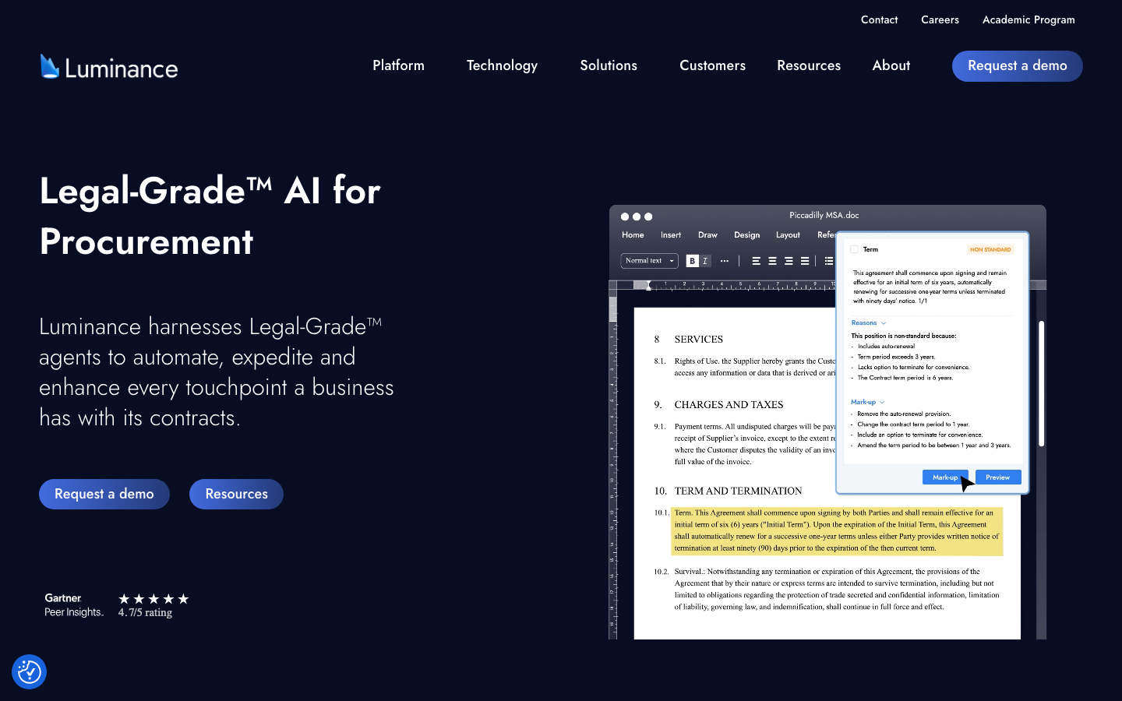Click the SERVICES heading
Image resolution: width=1122 pixels, height=701 pixels.
(698, 339)
